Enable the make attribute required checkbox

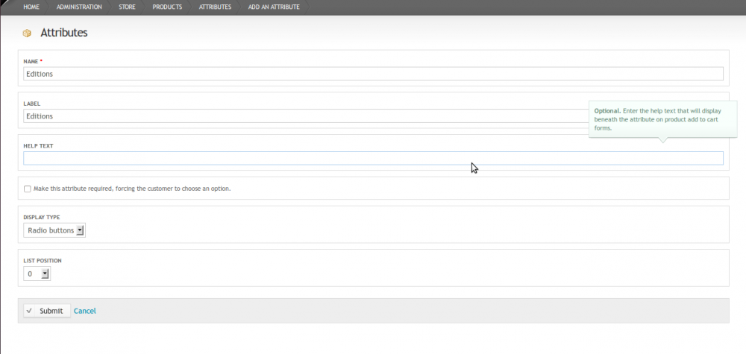point(28,189)
